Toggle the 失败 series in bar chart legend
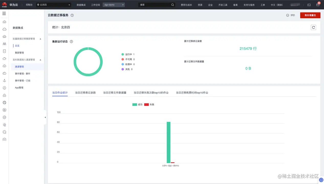 149,104
